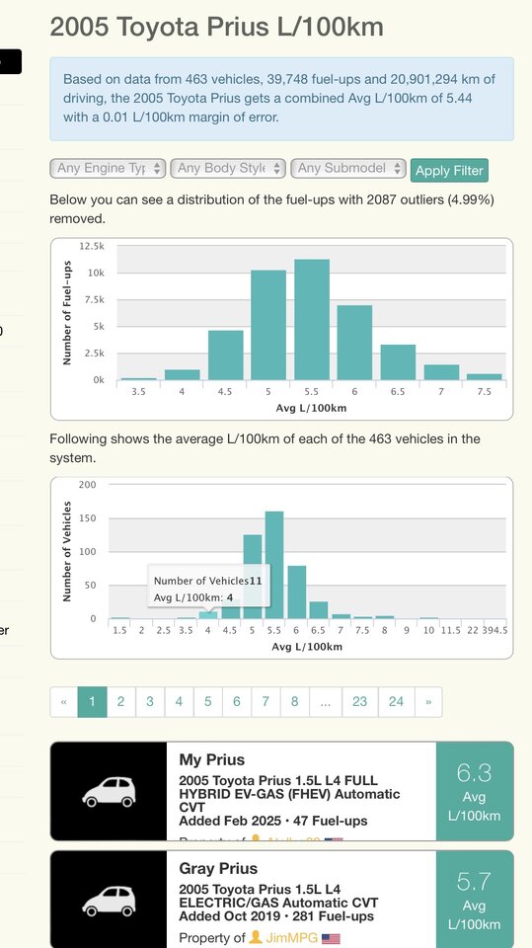Image resolution: width=532 pixels, height=948 pixels.
Task: Click the 5.5 bar in vehicles chart
Action: click(x=273, y=565)
